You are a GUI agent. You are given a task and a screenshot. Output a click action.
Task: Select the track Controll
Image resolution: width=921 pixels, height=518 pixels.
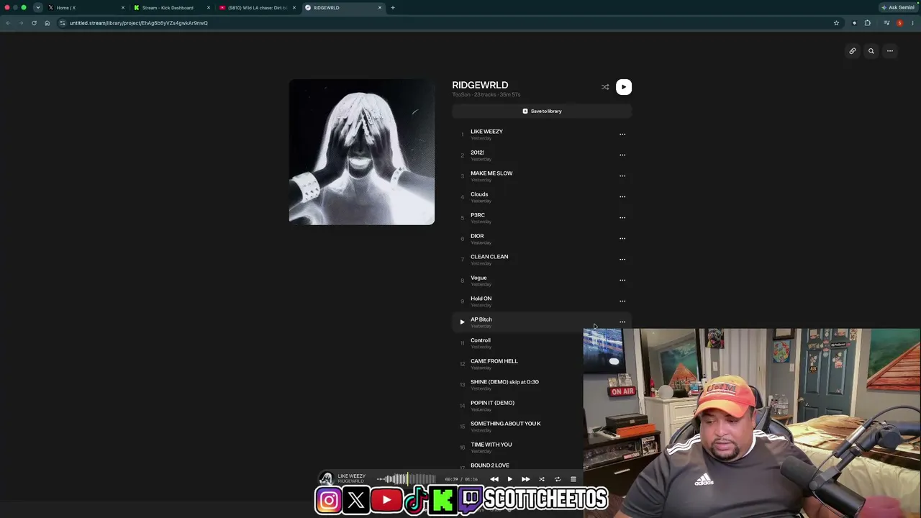click(x=517, y=342)
